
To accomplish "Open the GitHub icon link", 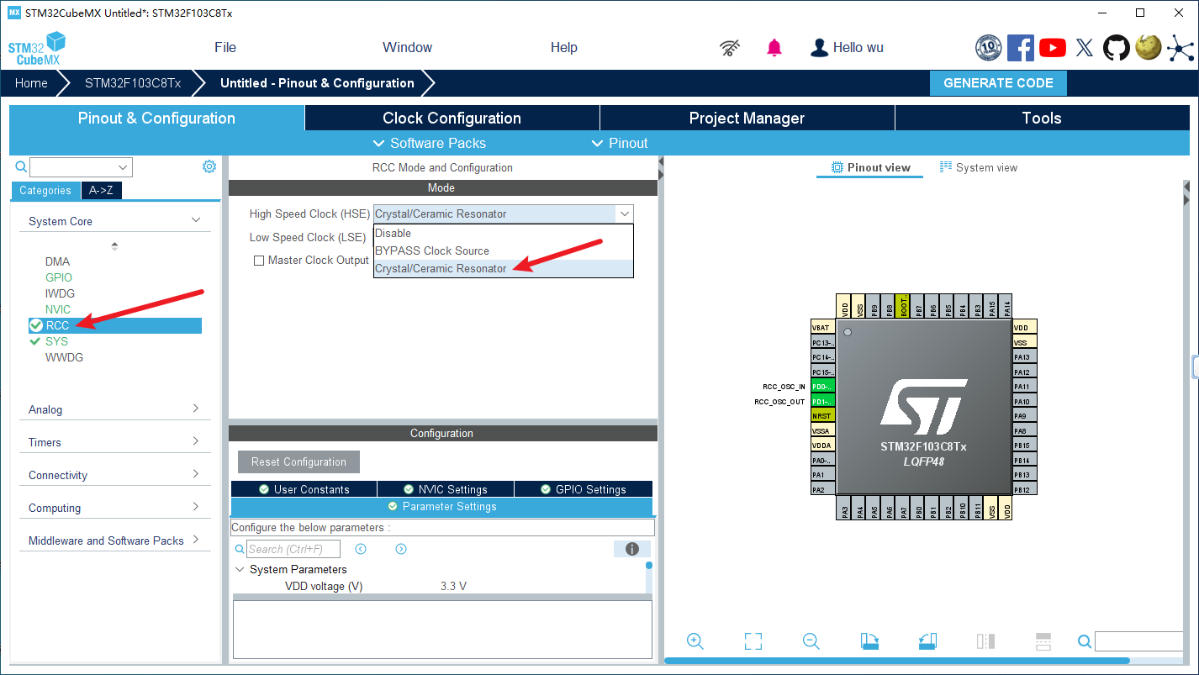I will click(x=1117, y=48).
